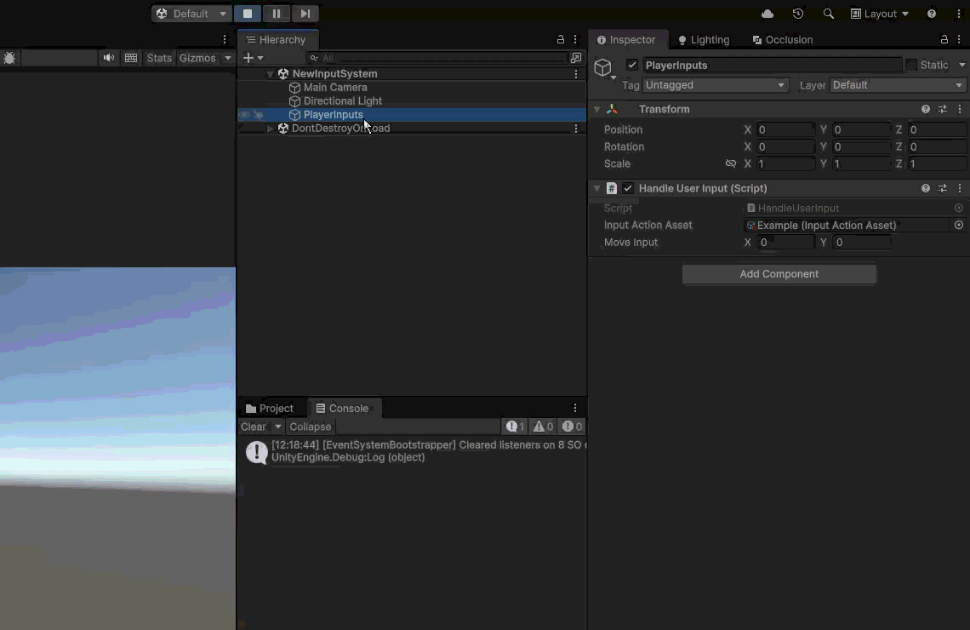Select the EventSystemBootstrapper log entry

(x=412, y=451)
